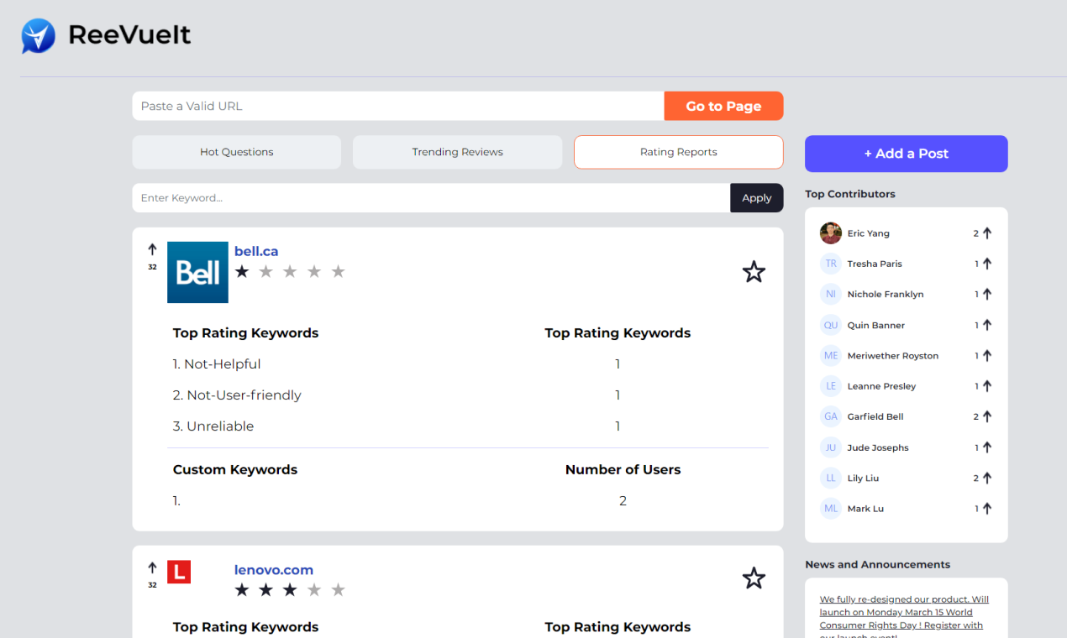Upvote contributor Eric Yang
This screenshot has height=638, width=1067.
coord(987,233)
